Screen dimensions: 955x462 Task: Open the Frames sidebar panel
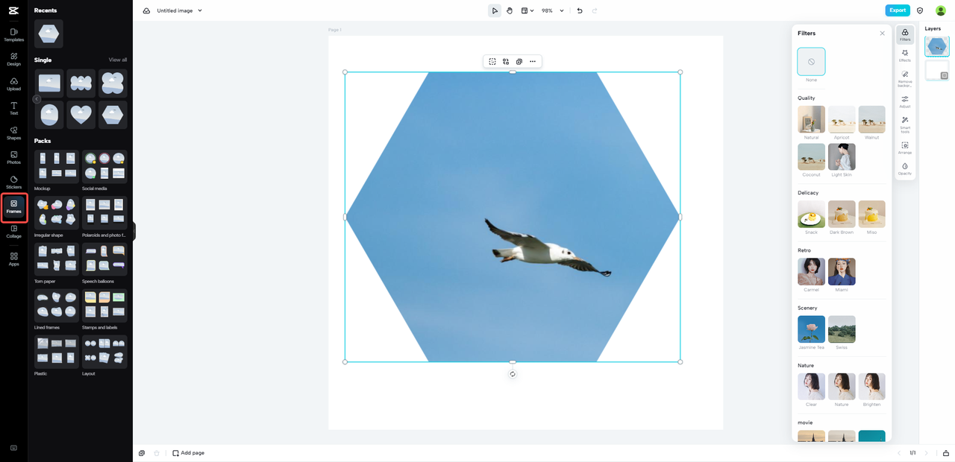click(13, 207)
